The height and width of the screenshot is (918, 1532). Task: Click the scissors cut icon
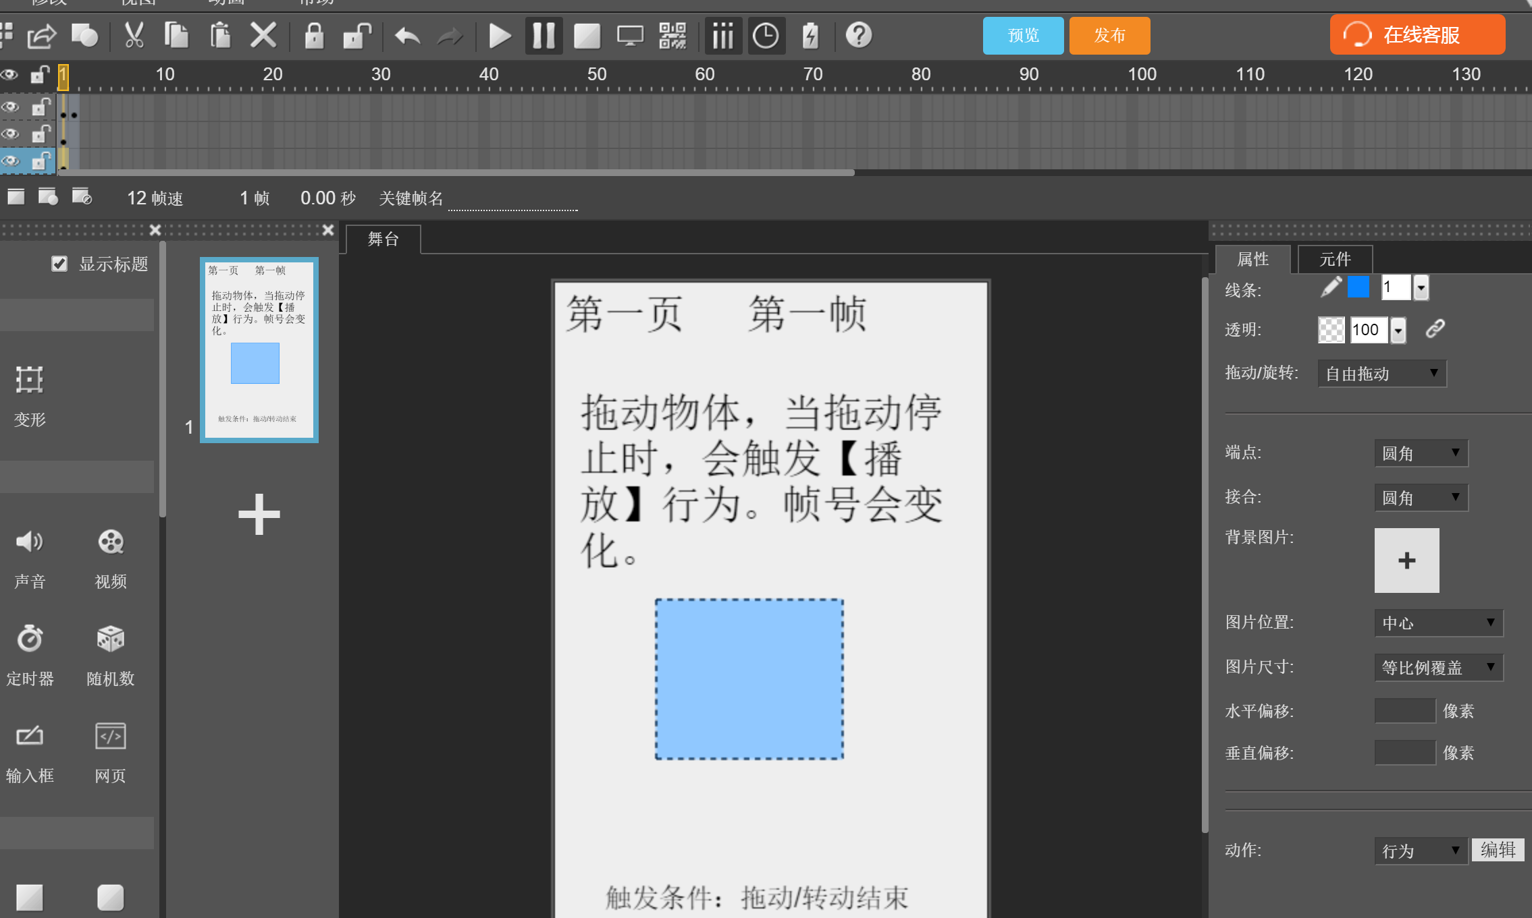134,35
